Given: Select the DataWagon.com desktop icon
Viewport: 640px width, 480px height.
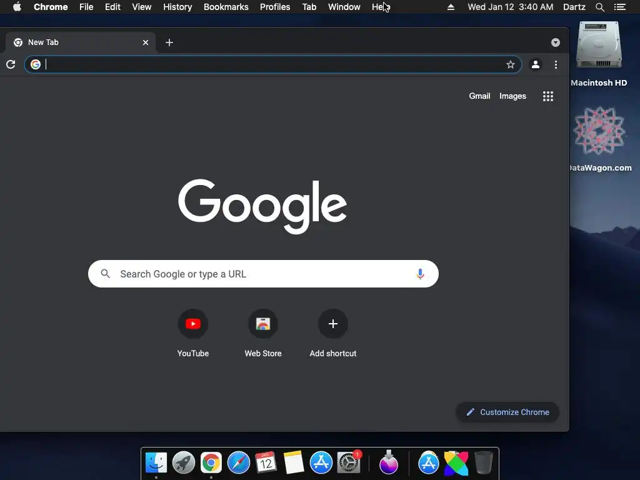Looking at the screenshot, I should click(x=599, y=139).
